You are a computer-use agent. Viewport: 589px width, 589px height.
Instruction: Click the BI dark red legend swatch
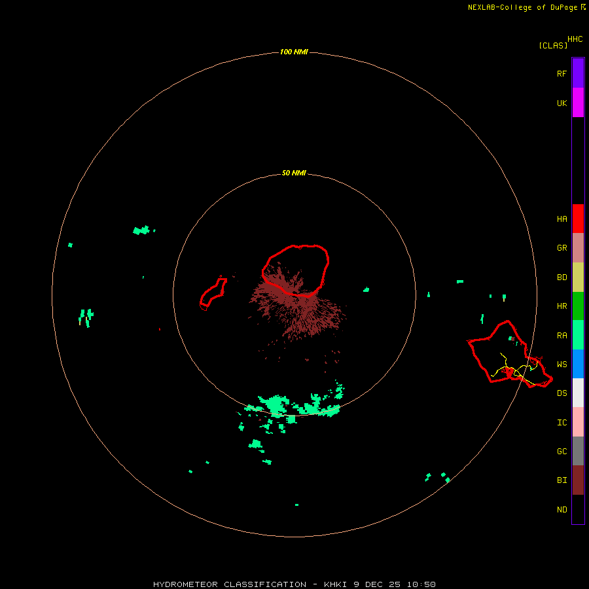click(x=578, y=480)
